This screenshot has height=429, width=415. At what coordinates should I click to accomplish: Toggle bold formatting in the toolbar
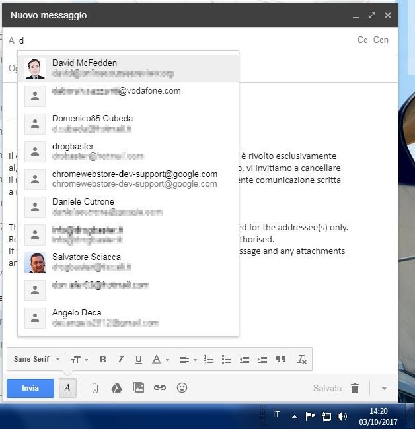(103, 360)
